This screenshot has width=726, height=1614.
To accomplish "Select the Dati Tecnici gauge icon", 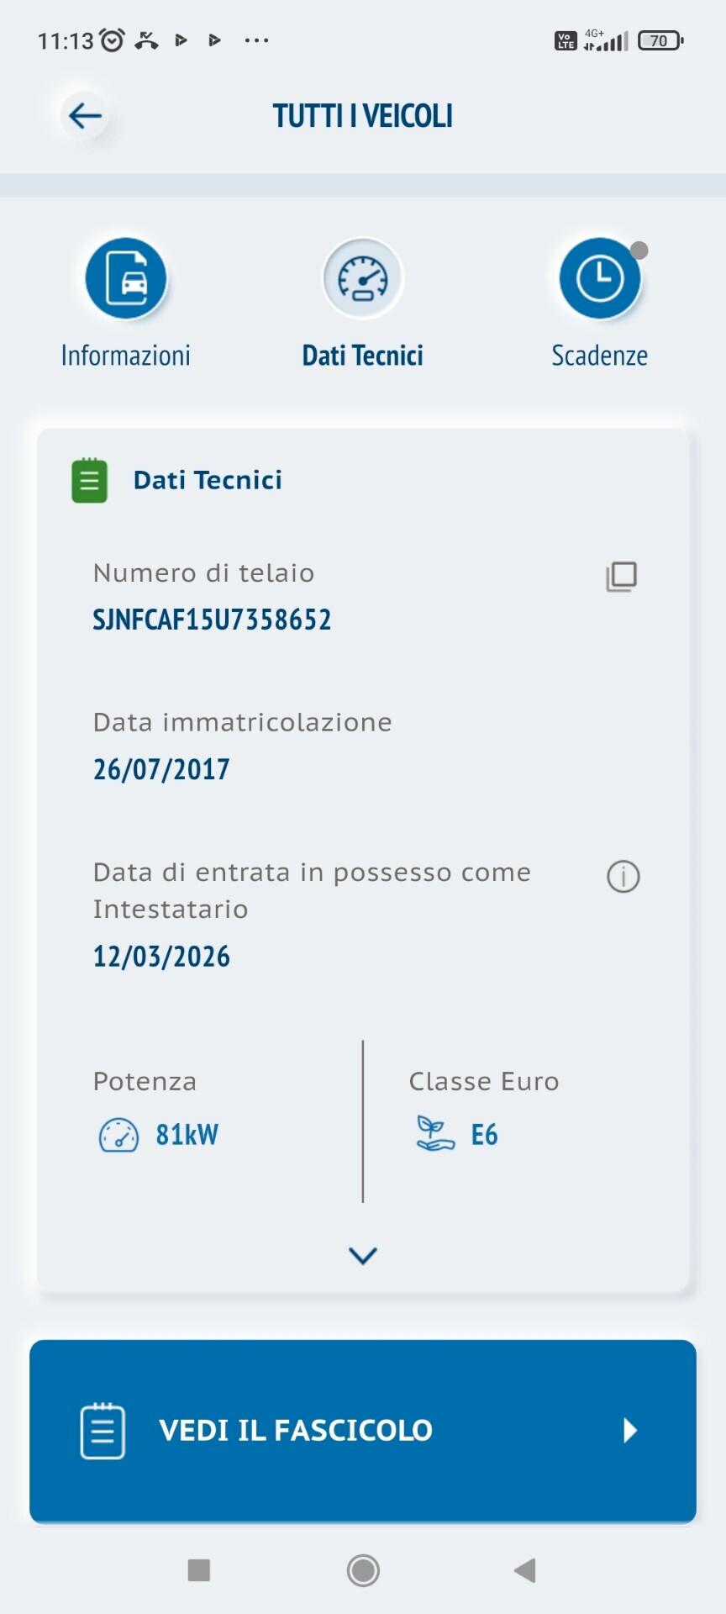I will point(363,278).
